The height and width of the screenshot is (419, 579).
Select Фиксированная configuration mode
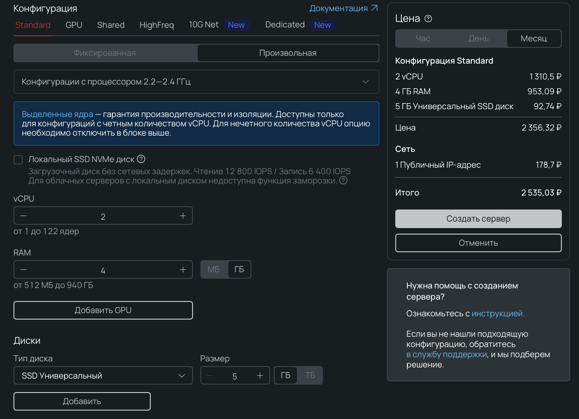click(x=105, y=53)
